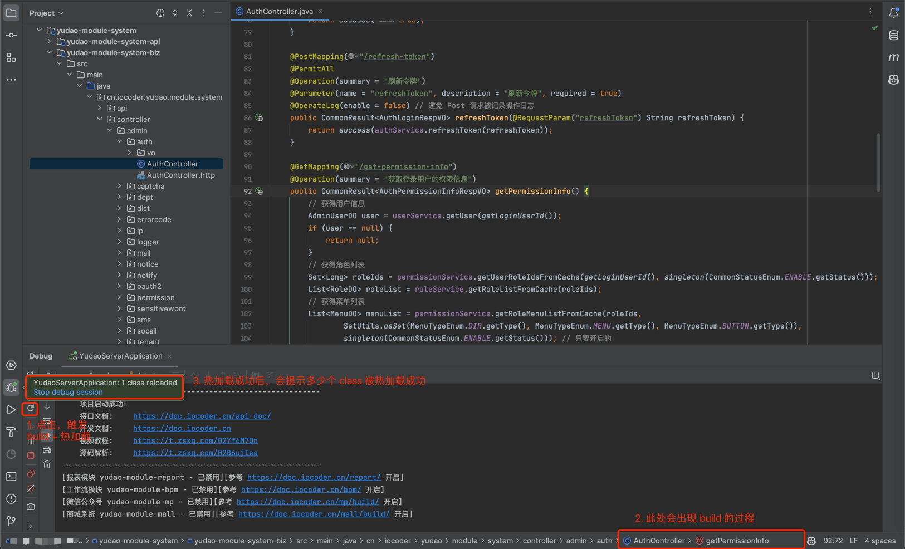Expand the captcha folder in tree
Viewport: 905px width, 549px height.
tap(119, 186)
